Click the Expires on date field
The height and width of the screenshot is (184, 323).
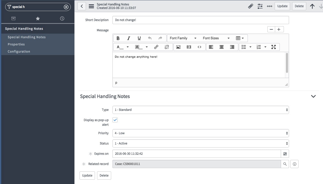point(197,154)
